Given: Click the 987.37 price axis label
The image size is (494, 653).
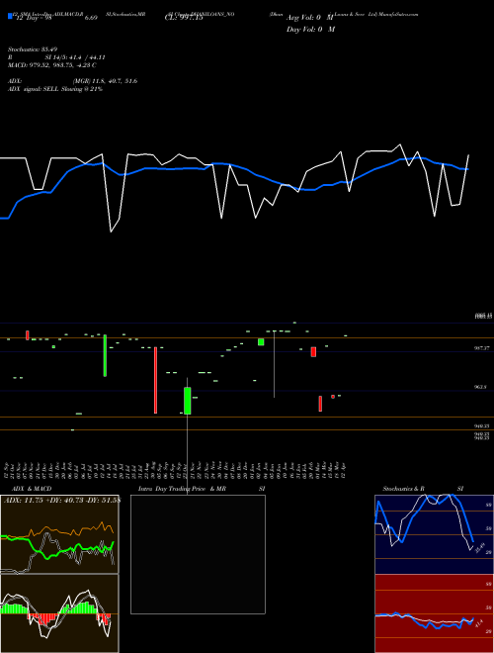Looking at the screenshot, I should click(482, 347).
